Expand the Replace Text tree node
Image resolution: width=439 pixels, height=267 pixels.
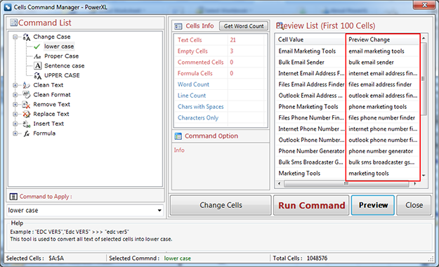click(15, 114)
